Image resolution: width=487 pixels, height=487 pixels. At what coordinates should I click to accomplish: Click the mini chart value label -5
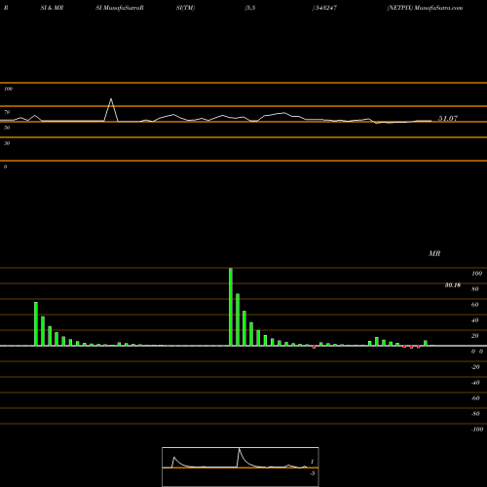pyautogui.click(x=313, y=473)
